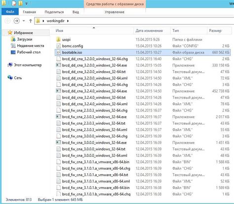This screenshot has width=234, height=204.
Task: Select Рабочий стол in the sidebar
Action: pyautogui.click(x=29, y=52)
